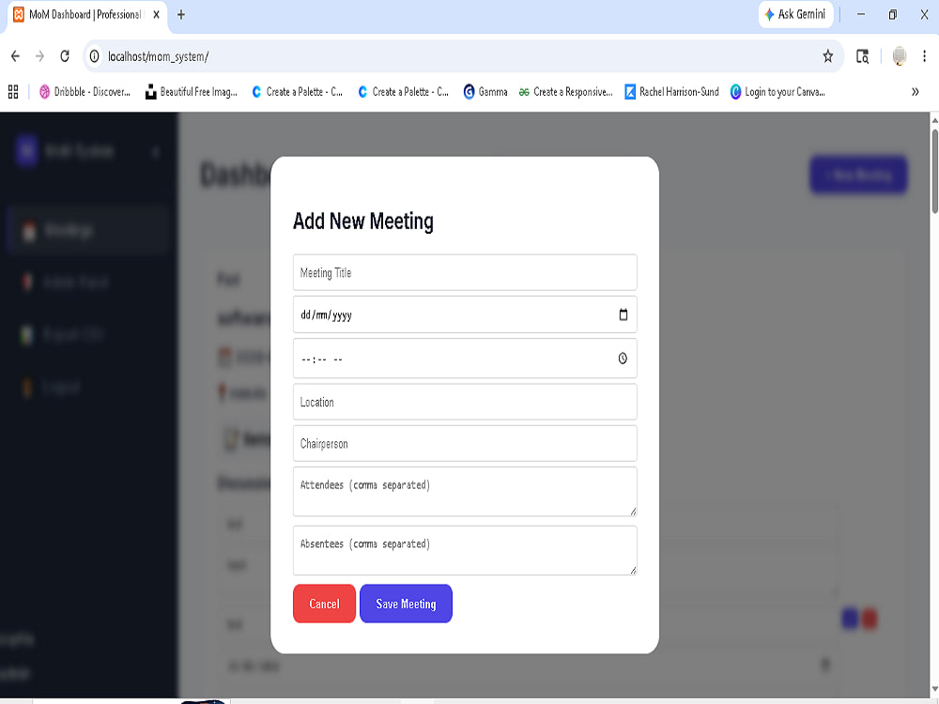
Task: Click the time input field
Action: tap(465, 358)
